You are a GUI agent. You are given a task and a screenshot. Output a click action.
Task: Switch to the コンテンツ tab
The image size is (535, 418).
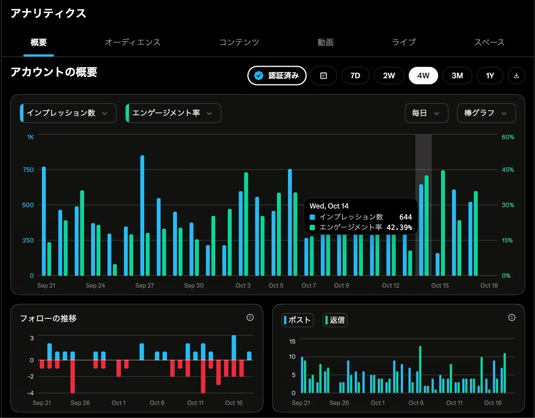coord(239,42)
